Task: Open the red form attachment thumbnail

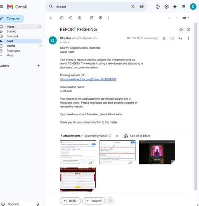Action: click(78, 179)
